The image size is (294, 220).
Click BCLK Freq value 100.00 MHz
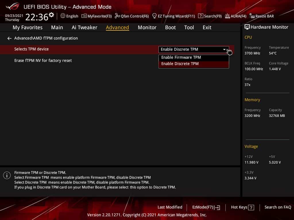[x=254, y=69]
